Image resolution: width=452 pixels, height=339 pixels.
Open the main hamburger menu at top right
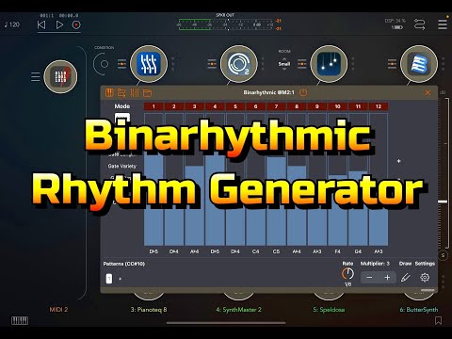pos(443,24)
